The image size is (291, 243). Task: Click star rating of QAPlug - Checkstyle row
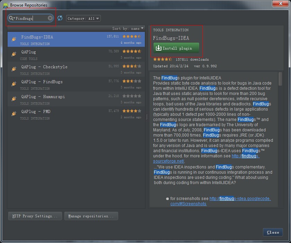click(x=132, y=66)
